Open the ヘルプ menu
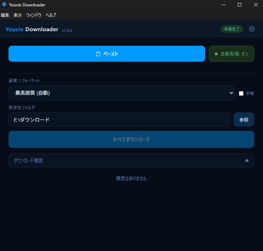Viewport: 263px width, 251px height. pyautogui.click(x=51, y=15)
